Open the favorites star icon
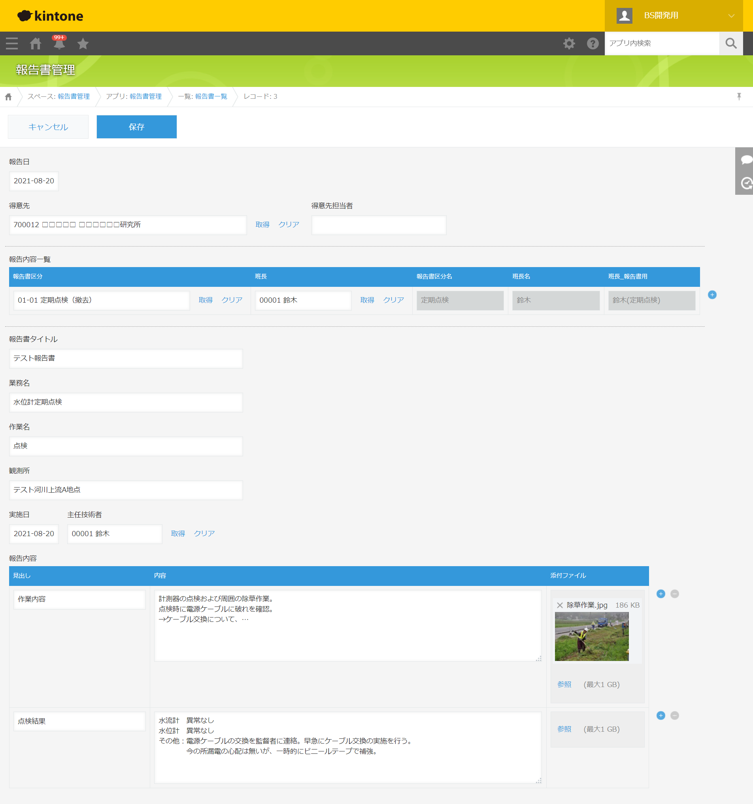The height and width of the screenshot is (804, 753). [x=83, y=43]
